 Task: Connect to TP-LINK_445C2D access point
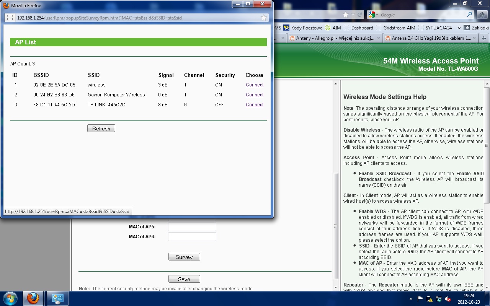tap(255, 105)
